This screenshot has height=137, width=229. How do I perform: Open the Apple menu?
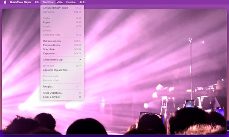click(x=5, y=2)
